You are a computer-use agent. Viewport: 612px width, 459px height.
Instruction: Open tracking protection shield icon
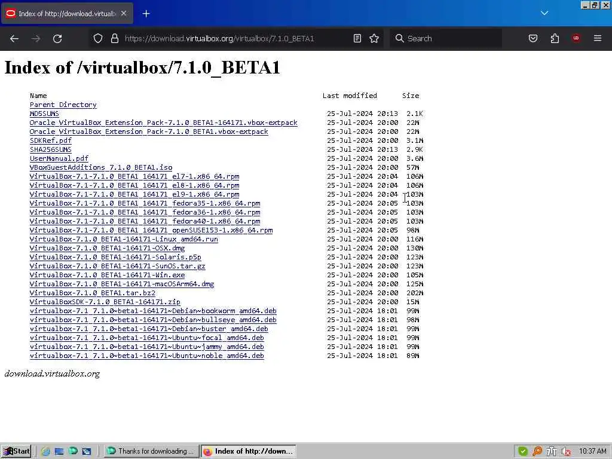98,38
